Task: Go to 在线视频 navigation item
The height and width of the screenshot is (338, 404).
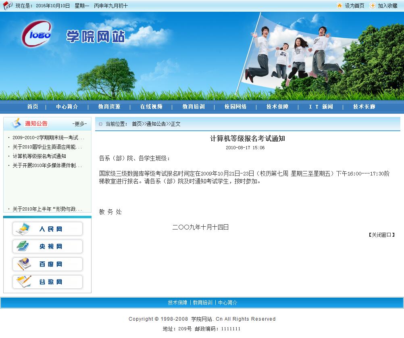Action: pos(151,106)
